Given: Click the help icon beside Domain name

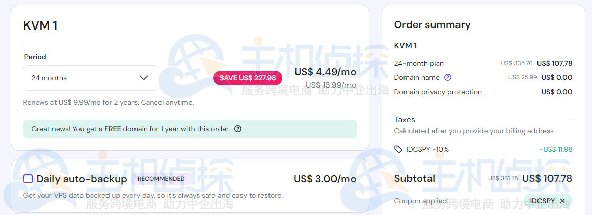Looking at the screenshot, I should (448, 78).
